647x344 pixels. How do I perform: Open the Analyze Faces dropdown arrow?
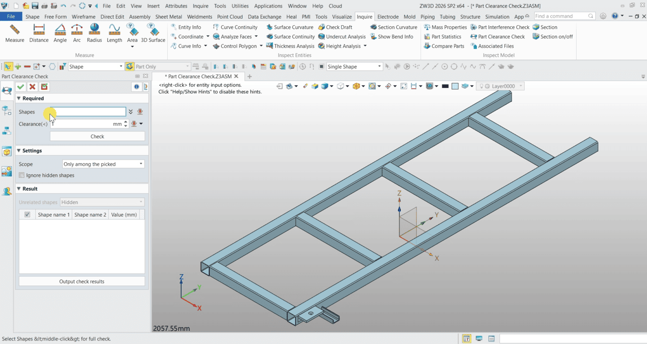coord(256,36)
